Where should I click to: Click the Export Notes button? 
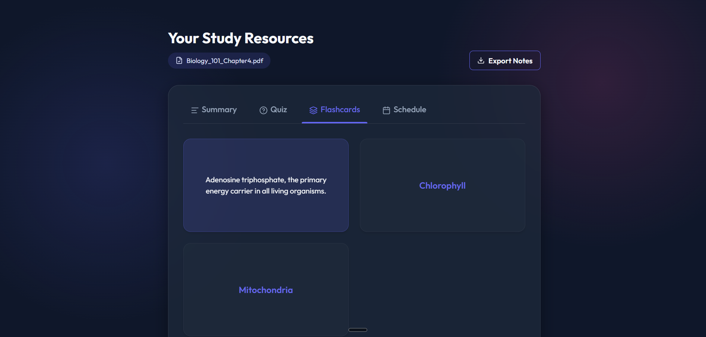click(x=505, y=60)
